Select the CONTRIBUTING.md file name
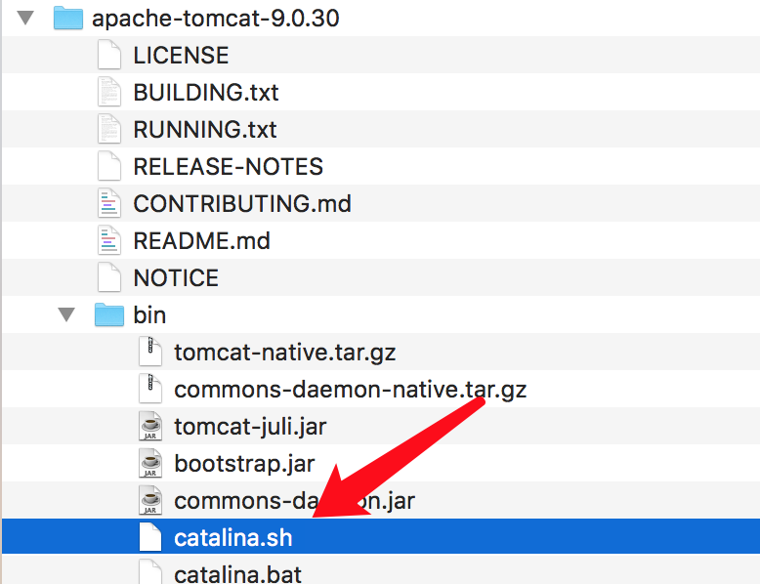 pos(242,203)
